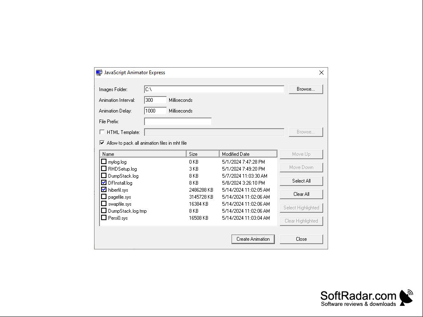The image size is (423, 317).
Task: Select the pagefile.sys file name
Action: (x=120, y=197)
